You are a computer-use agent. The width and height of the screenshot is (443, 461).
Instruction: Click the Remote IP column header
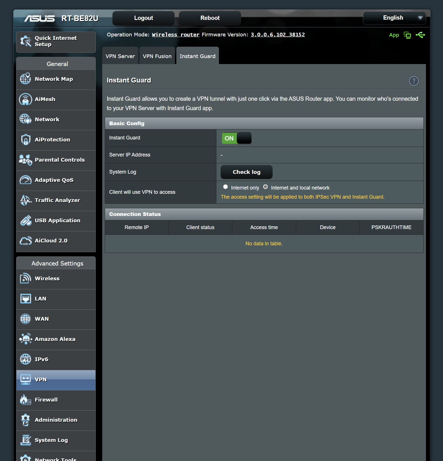coord(137,227)
